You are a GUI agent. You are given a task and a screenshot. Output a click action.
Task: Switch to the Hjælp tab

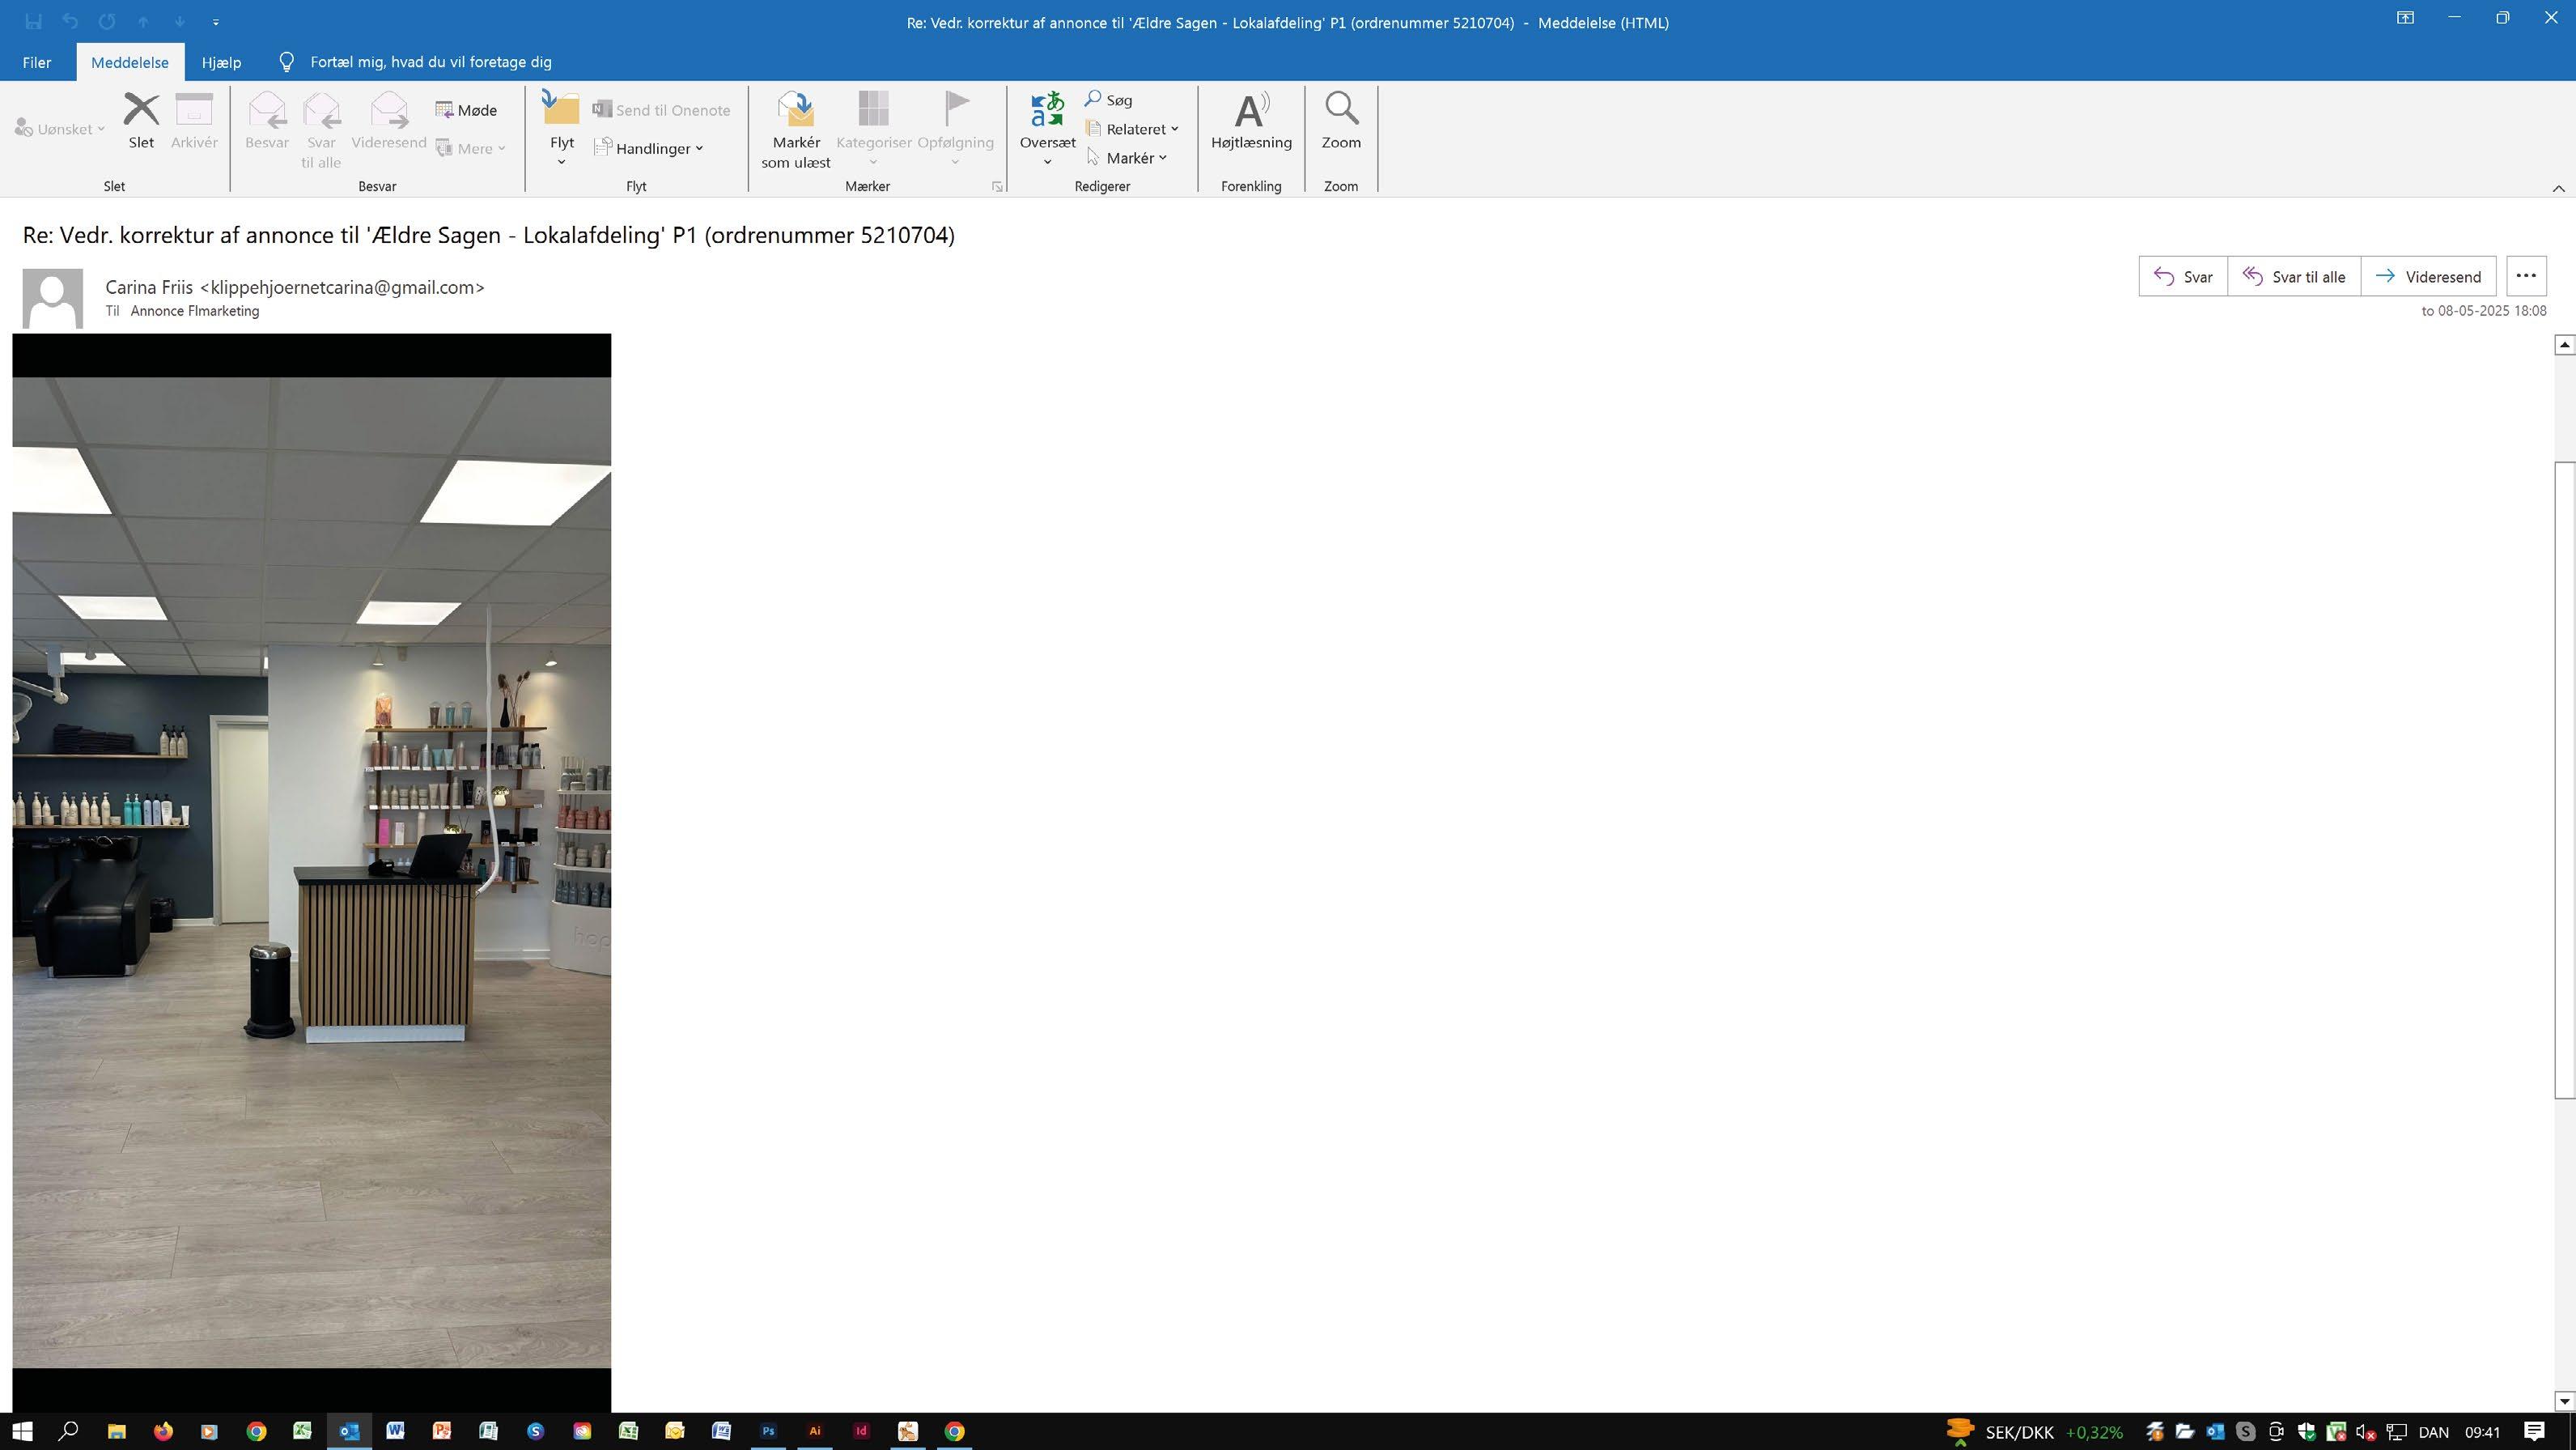click(x=221, y=62)
